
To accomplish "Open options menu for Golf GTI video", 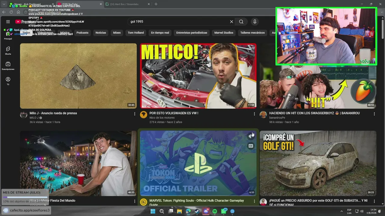I will click(374, 201).
